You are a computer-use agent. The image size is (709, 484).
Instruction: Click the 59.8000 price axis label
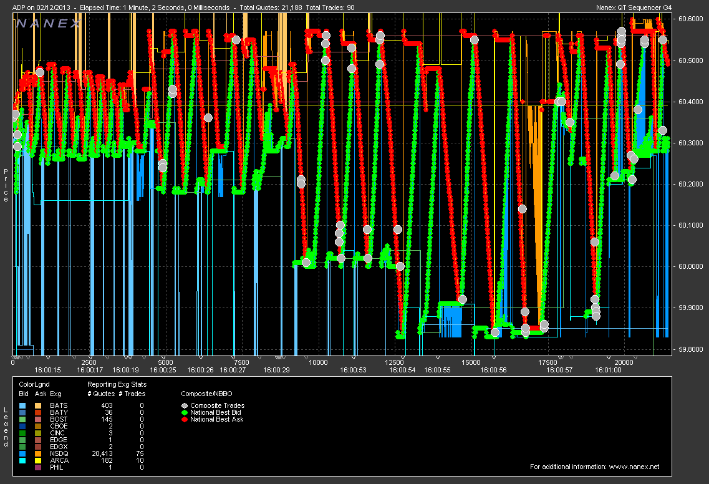click(x=690, y=349)
